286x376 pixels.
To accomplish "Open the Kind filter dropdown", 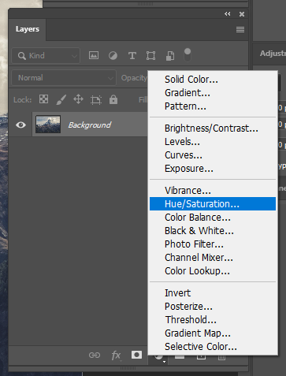I will click(x=46, y=55).
